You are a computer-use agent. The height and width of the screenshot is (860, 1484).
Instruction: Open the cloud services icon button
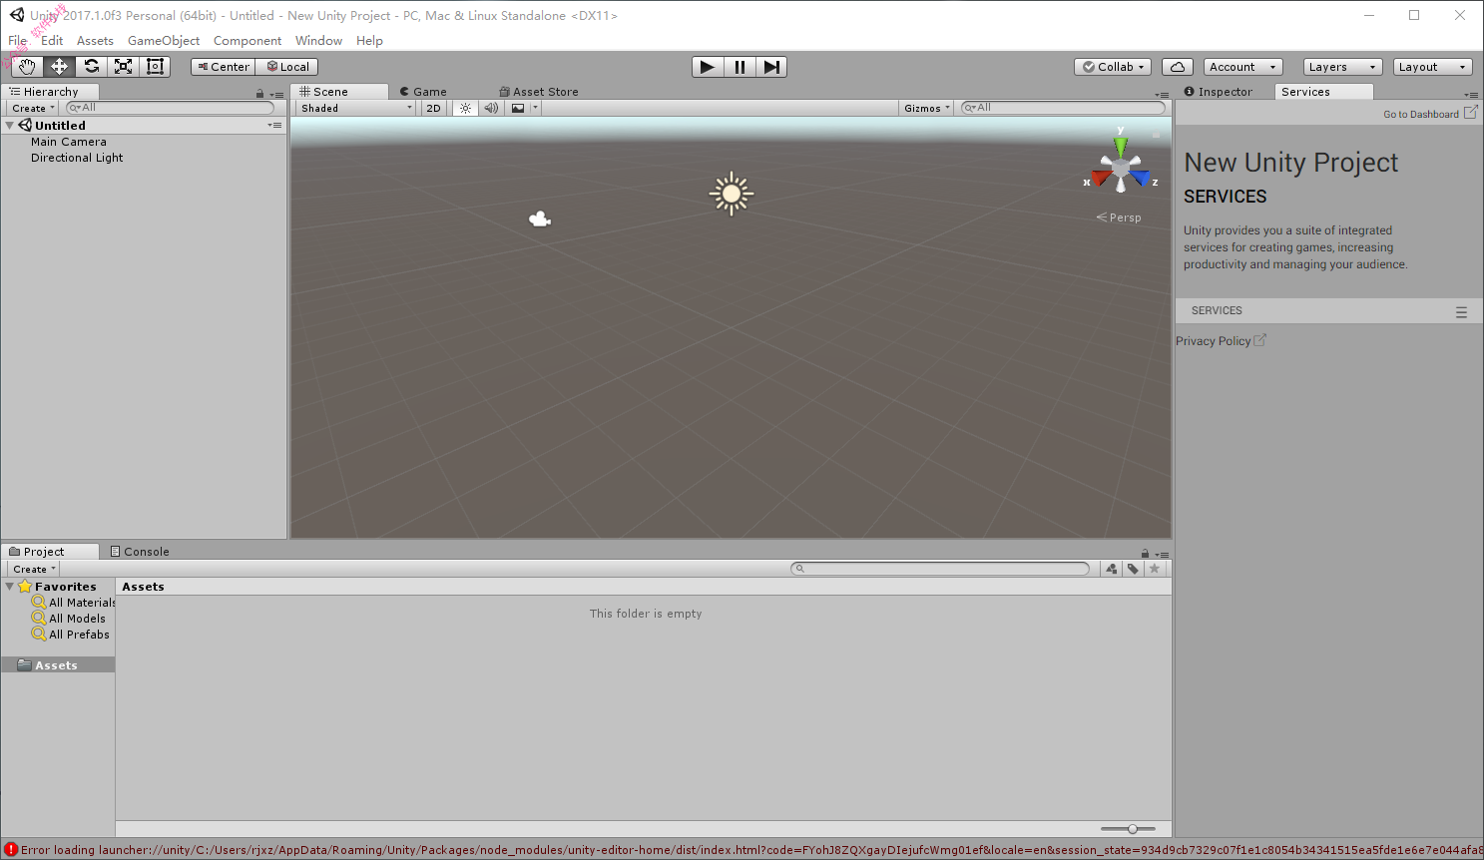coord(1178,67)
